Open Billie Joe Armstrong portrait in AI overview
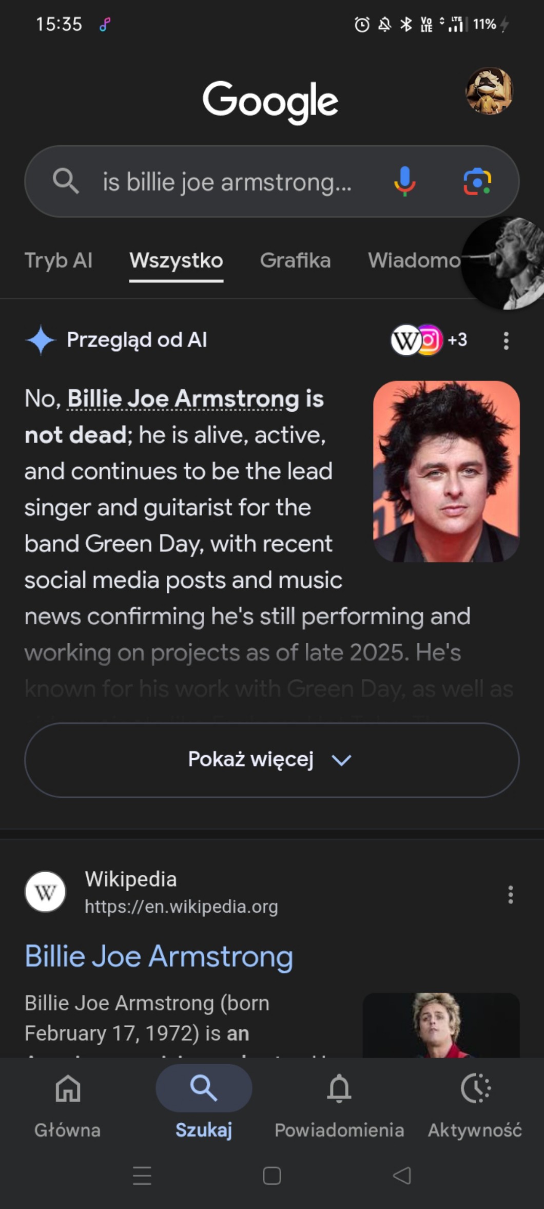 pos(446,471)
